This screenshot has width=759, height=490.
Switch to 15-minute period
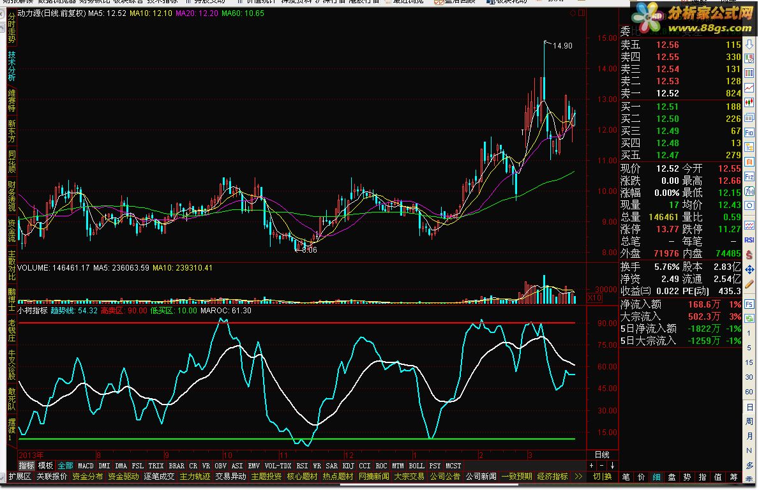(749, 362)
